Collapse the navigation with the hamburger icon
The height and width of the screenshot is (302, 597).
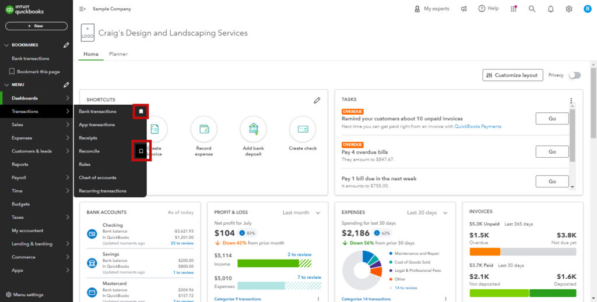(x=82, y=9)
